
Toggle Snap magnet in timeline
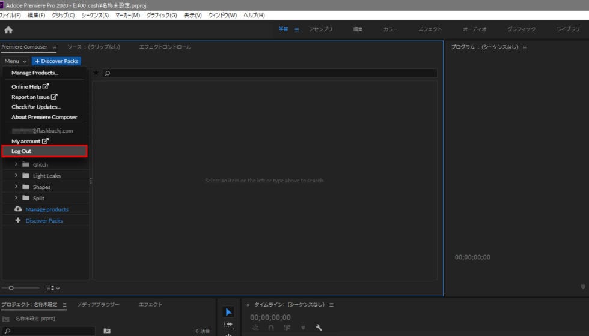pos(271,328)
